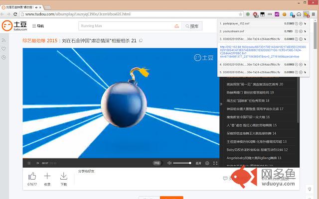Image resolution: width=319 pixels, height=199 pixels.
Task: Open the blue http://202.102.88.183 flv link
Action: 263,52
